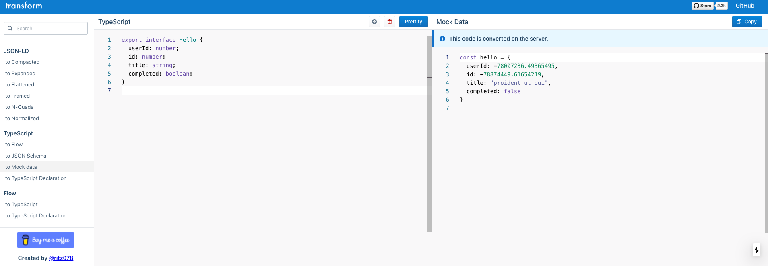Click the TypeScript editor vertical scrollbar
Viewport: 768px width, 266px height.
pyautogui.click(x=429, y=134)
